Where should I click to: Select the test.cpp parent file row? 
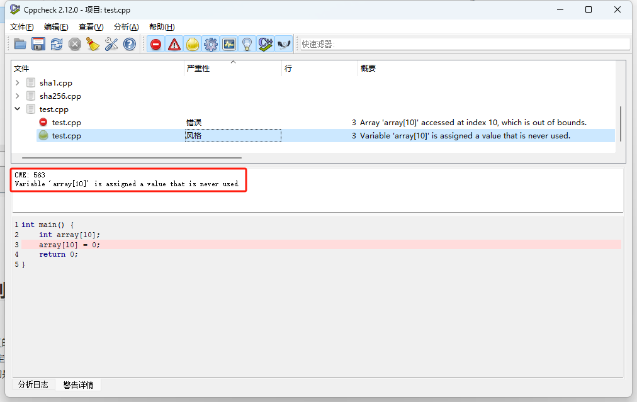point(54,109)
